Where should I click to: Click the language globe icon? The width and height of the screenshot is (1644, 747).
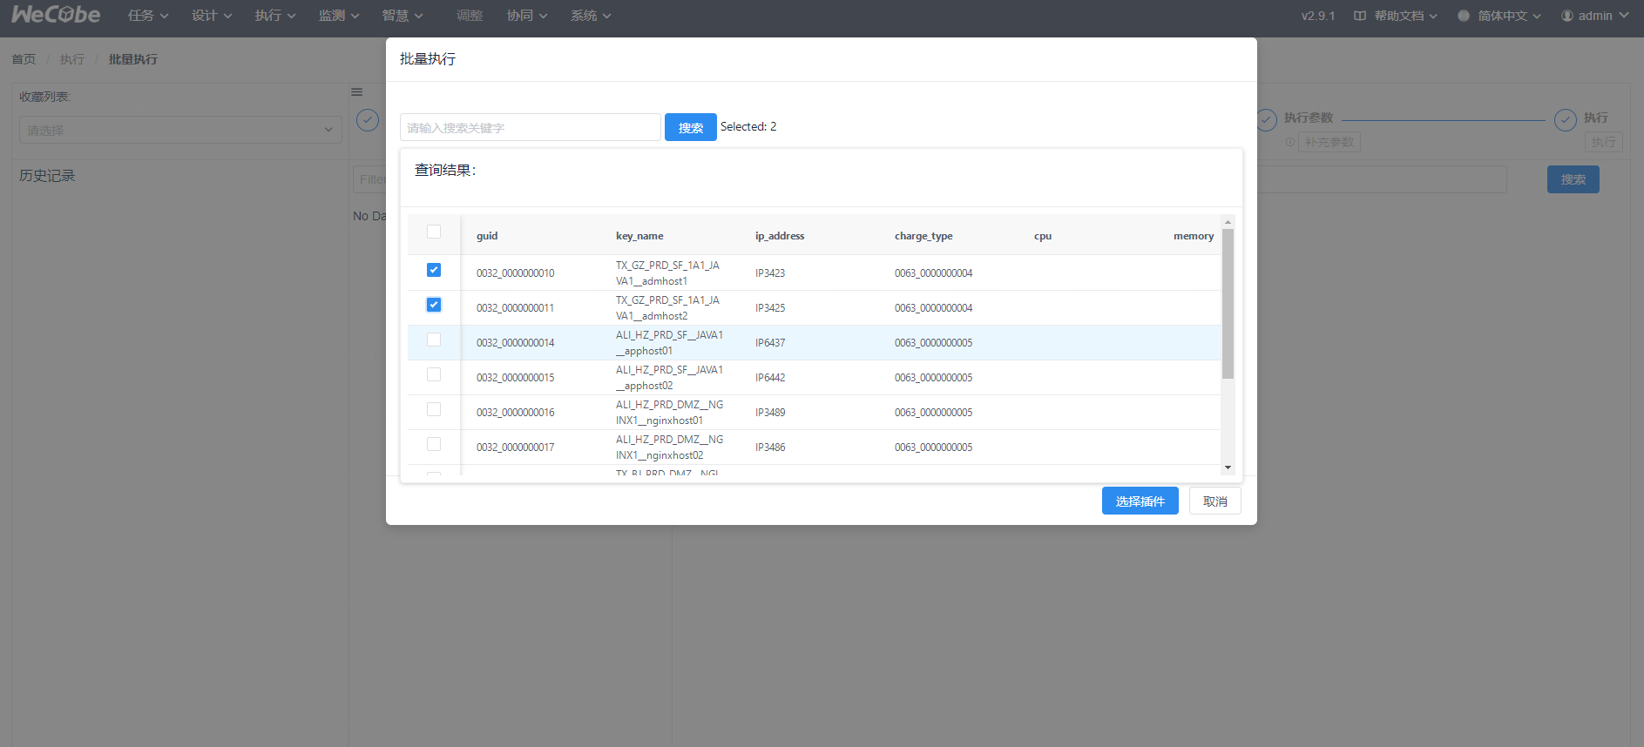click(x=1464, y=16)
